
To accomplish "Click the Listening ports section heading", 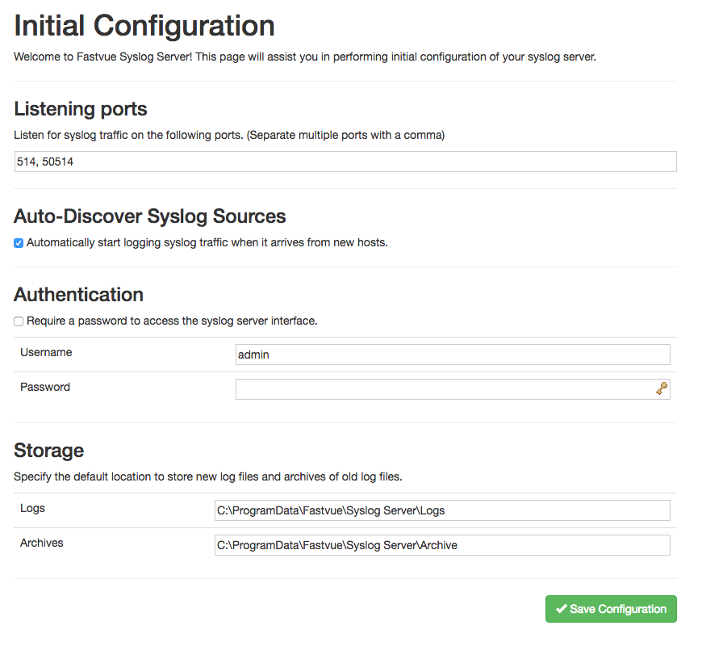I will coord(80,108).
